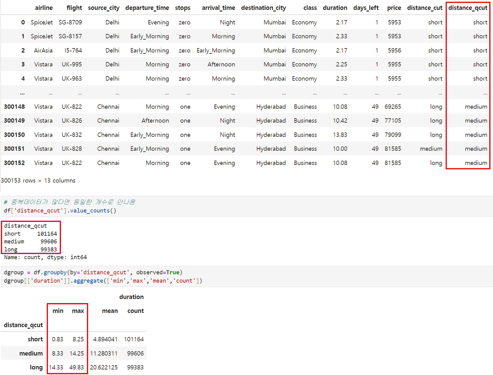Click the 'destination_city' column header
The width and height of the screenshot is (493, 375).
[264, 8]
